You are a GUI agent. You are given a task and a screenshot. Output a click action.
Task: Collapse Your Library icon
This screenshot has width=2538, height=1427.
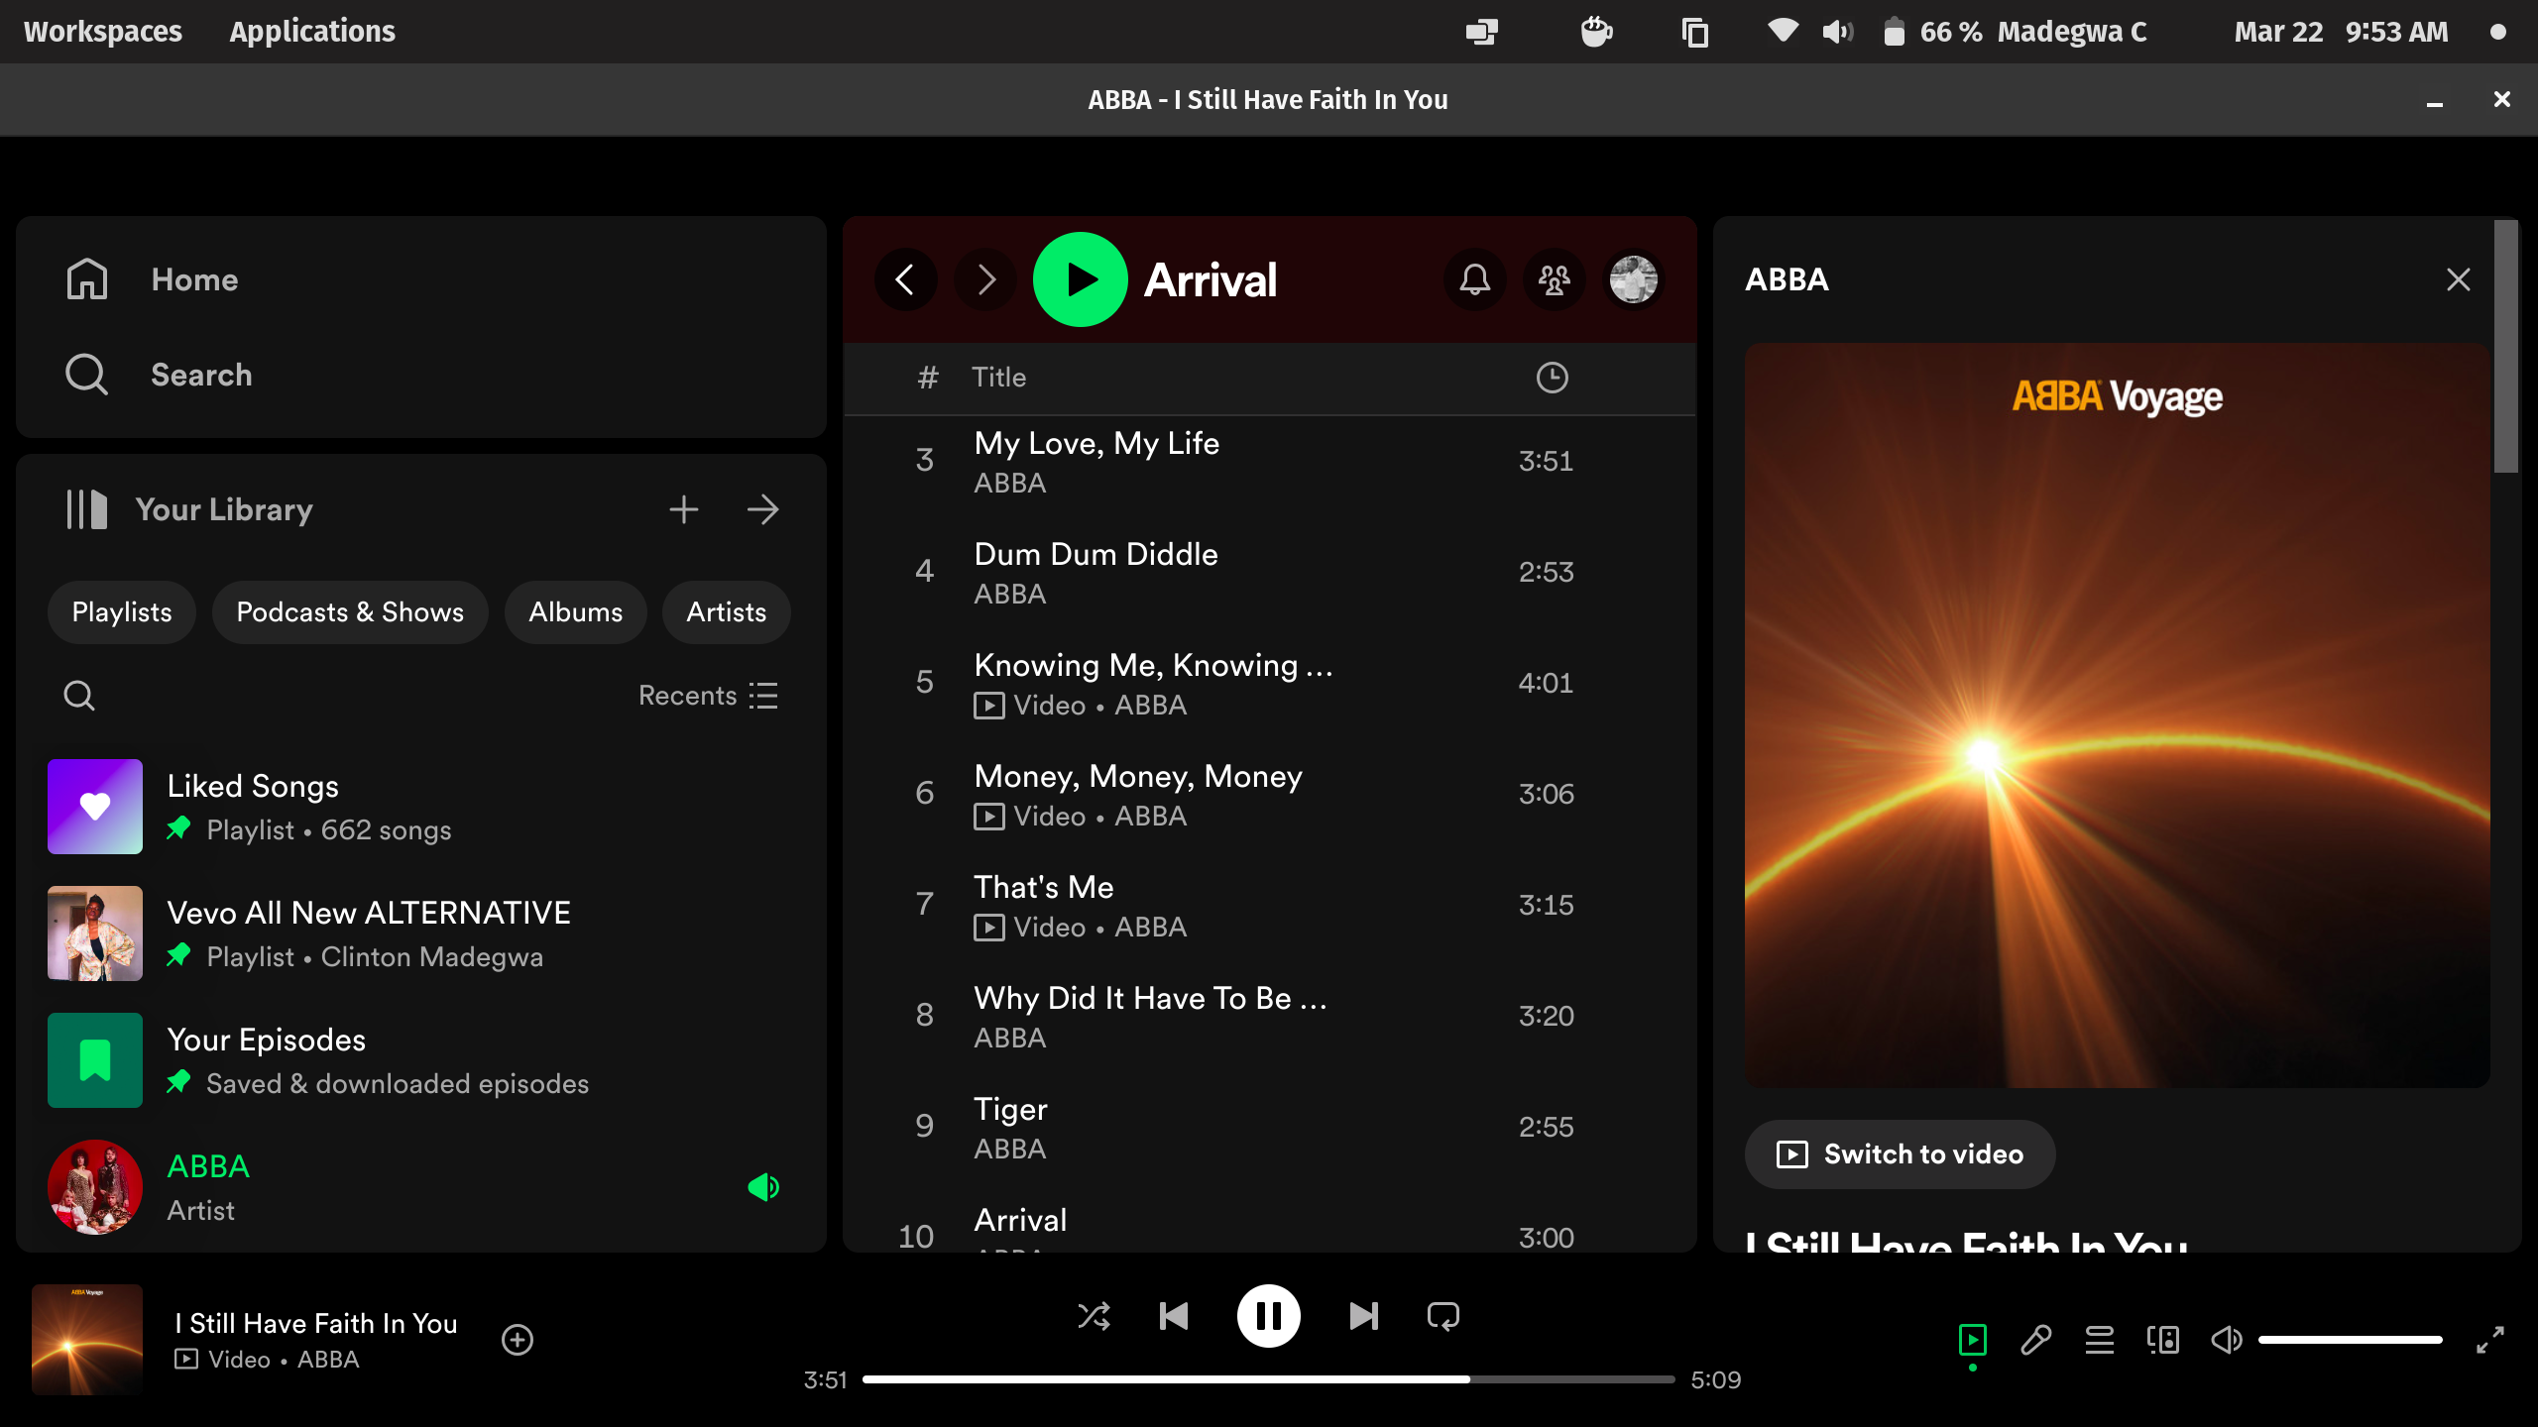coord(87,509)
